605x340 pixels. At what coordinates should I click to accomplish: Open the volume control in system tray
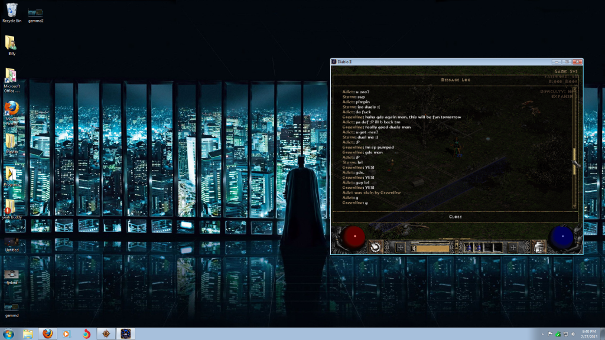pos(573,334)
